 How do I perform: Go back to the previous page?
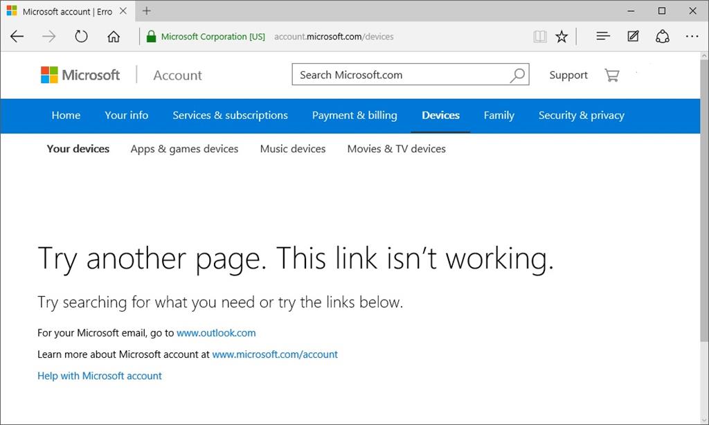point(17,36)
